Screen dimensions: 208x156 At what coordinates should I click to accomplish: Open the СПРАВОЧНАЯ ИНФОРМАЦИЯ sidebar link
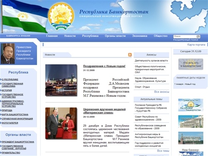[x=17, y=119]
